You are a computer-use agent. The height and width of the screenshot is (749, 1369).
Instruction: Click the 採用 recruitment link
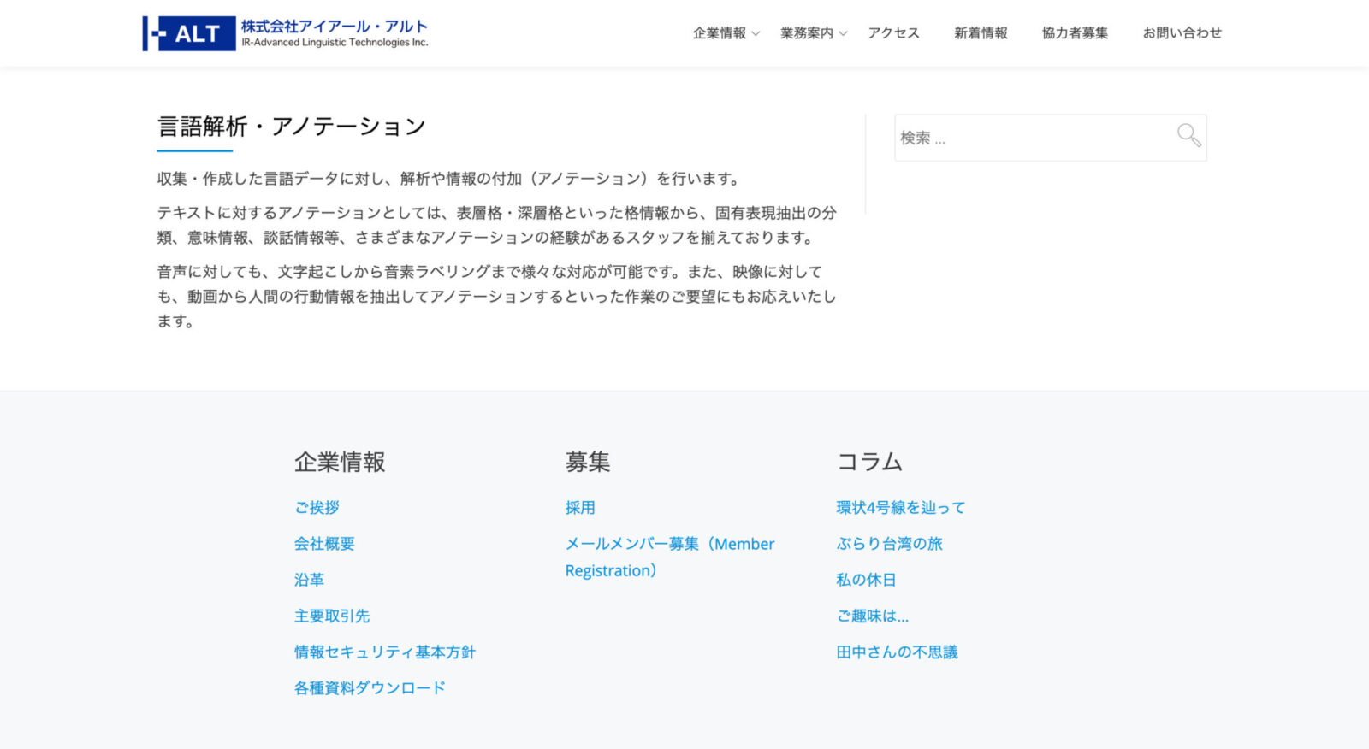coord(580,507)
